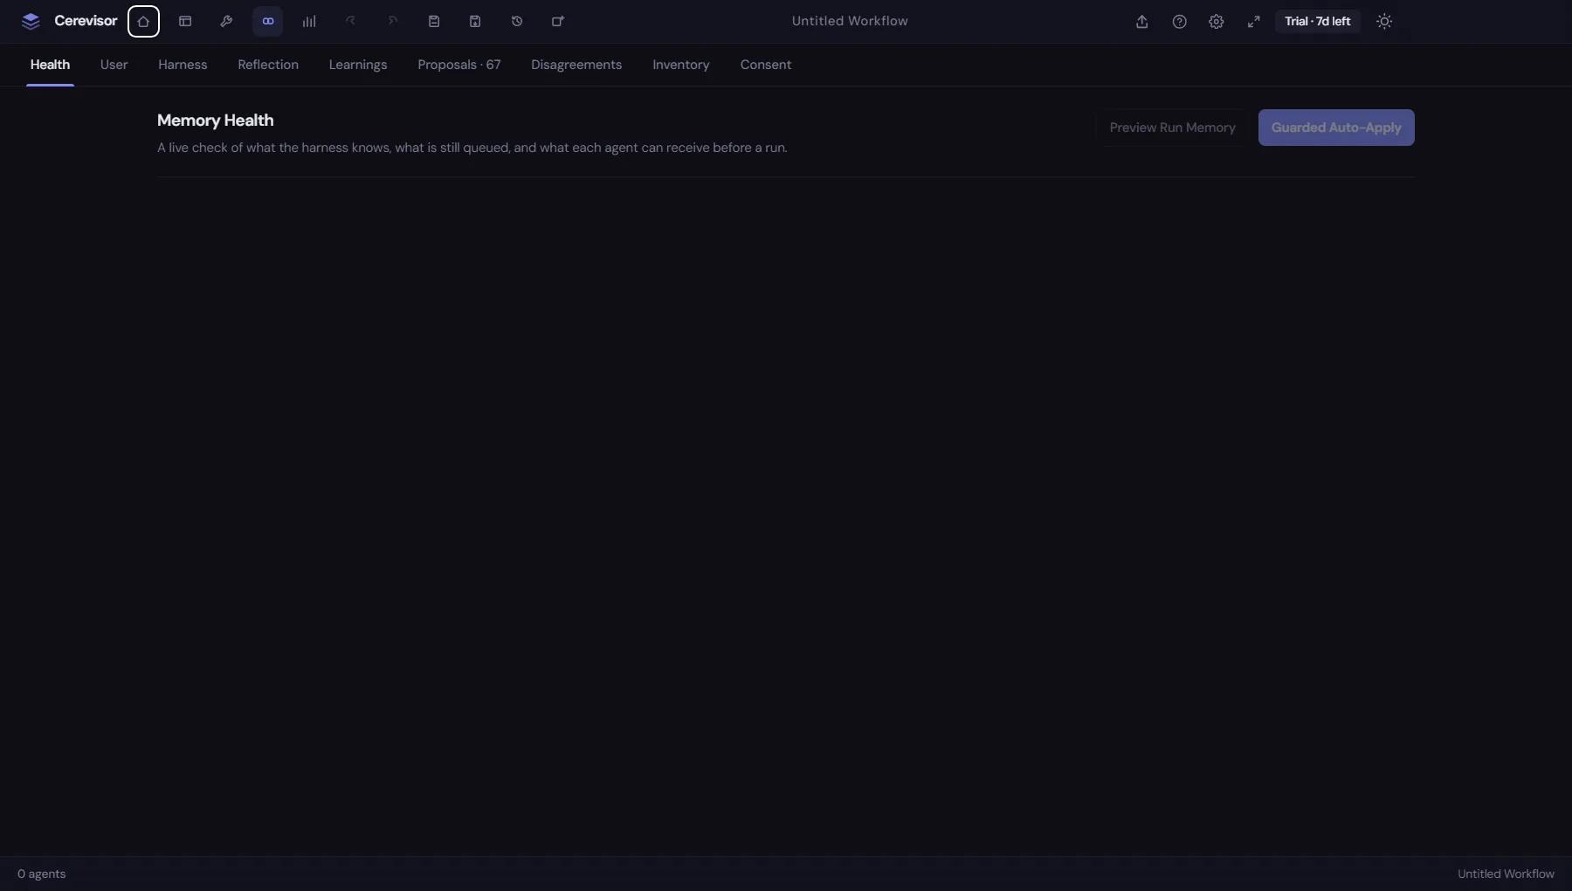Click the Cerevisor stacked-layers logo

(31, 21)
